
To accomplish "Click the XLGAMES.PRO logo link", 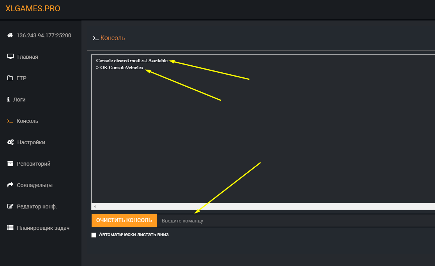I will [33, 9].
